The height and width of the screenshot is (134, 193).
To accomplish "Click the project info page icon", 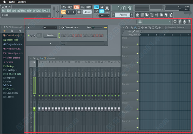I will click(x=161, y=15).
